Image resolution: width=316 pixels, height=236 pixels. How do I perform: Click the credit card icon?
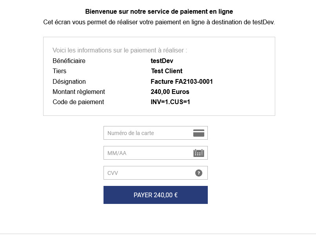coord(199,133)
